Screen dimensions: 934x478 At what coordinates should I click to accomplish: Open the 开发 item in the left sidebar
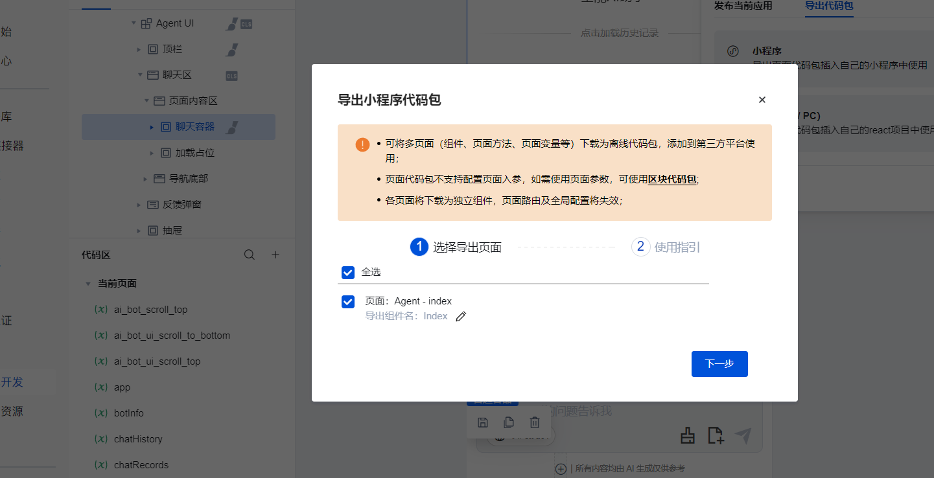[12, 382]
